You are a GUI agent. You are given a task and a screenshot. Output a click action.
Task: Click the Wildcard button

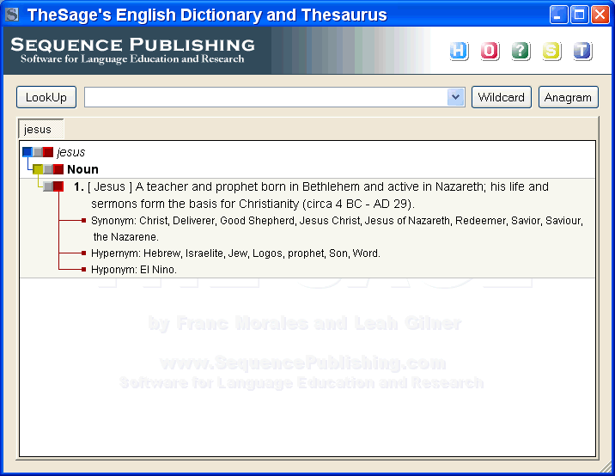502,97
